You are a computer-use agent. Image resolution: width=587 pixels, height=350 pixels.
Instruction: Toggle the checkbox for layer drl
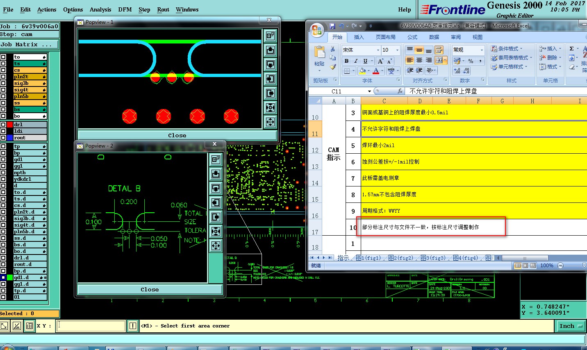pyautogui.click(x=3, y=125)
